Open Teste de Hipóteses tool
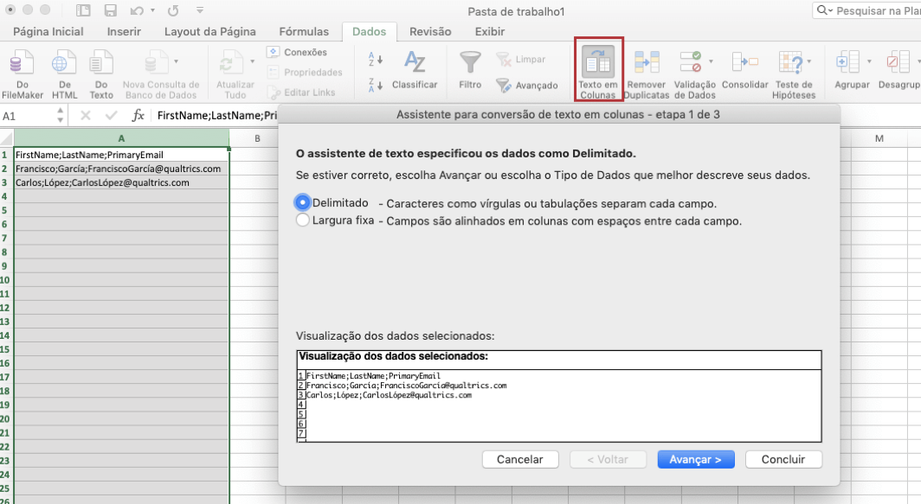Image resolution: width=921 pixels, height=504 pixels. click(x=794, y=74)
